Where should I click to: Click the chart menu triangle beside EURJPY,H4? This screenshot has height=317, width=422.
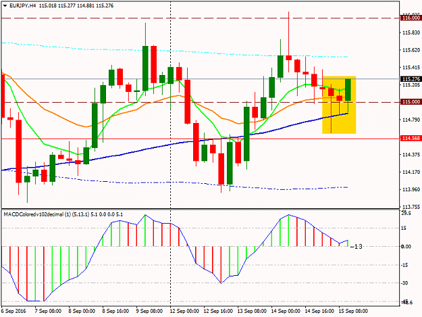(5, 5)
